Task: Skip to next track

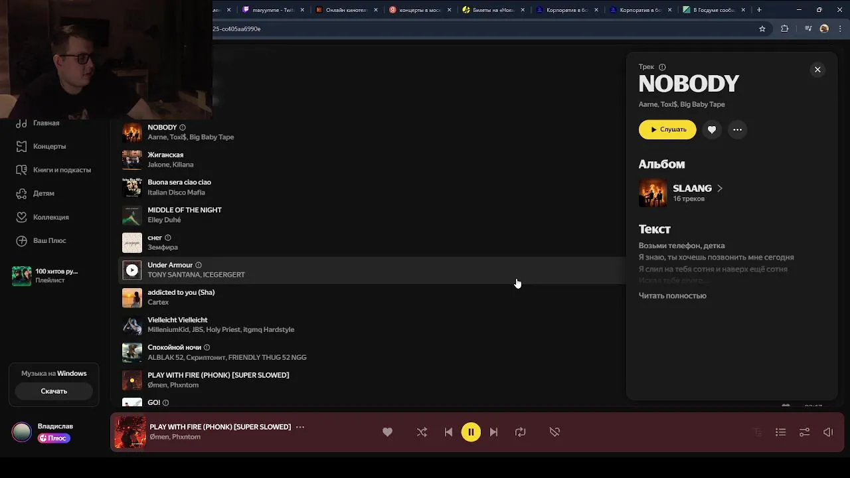Action: point(493,432)
